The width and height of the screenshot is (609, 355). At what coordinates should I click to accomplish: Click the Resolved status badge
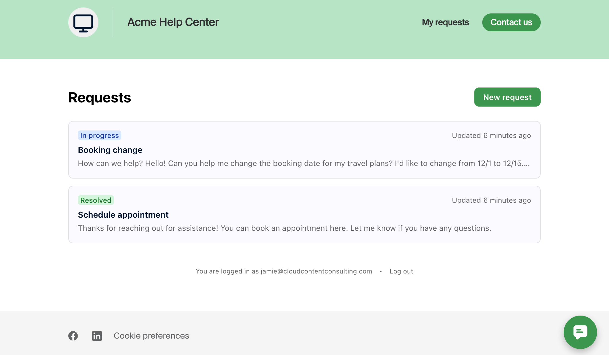(96, 200)
